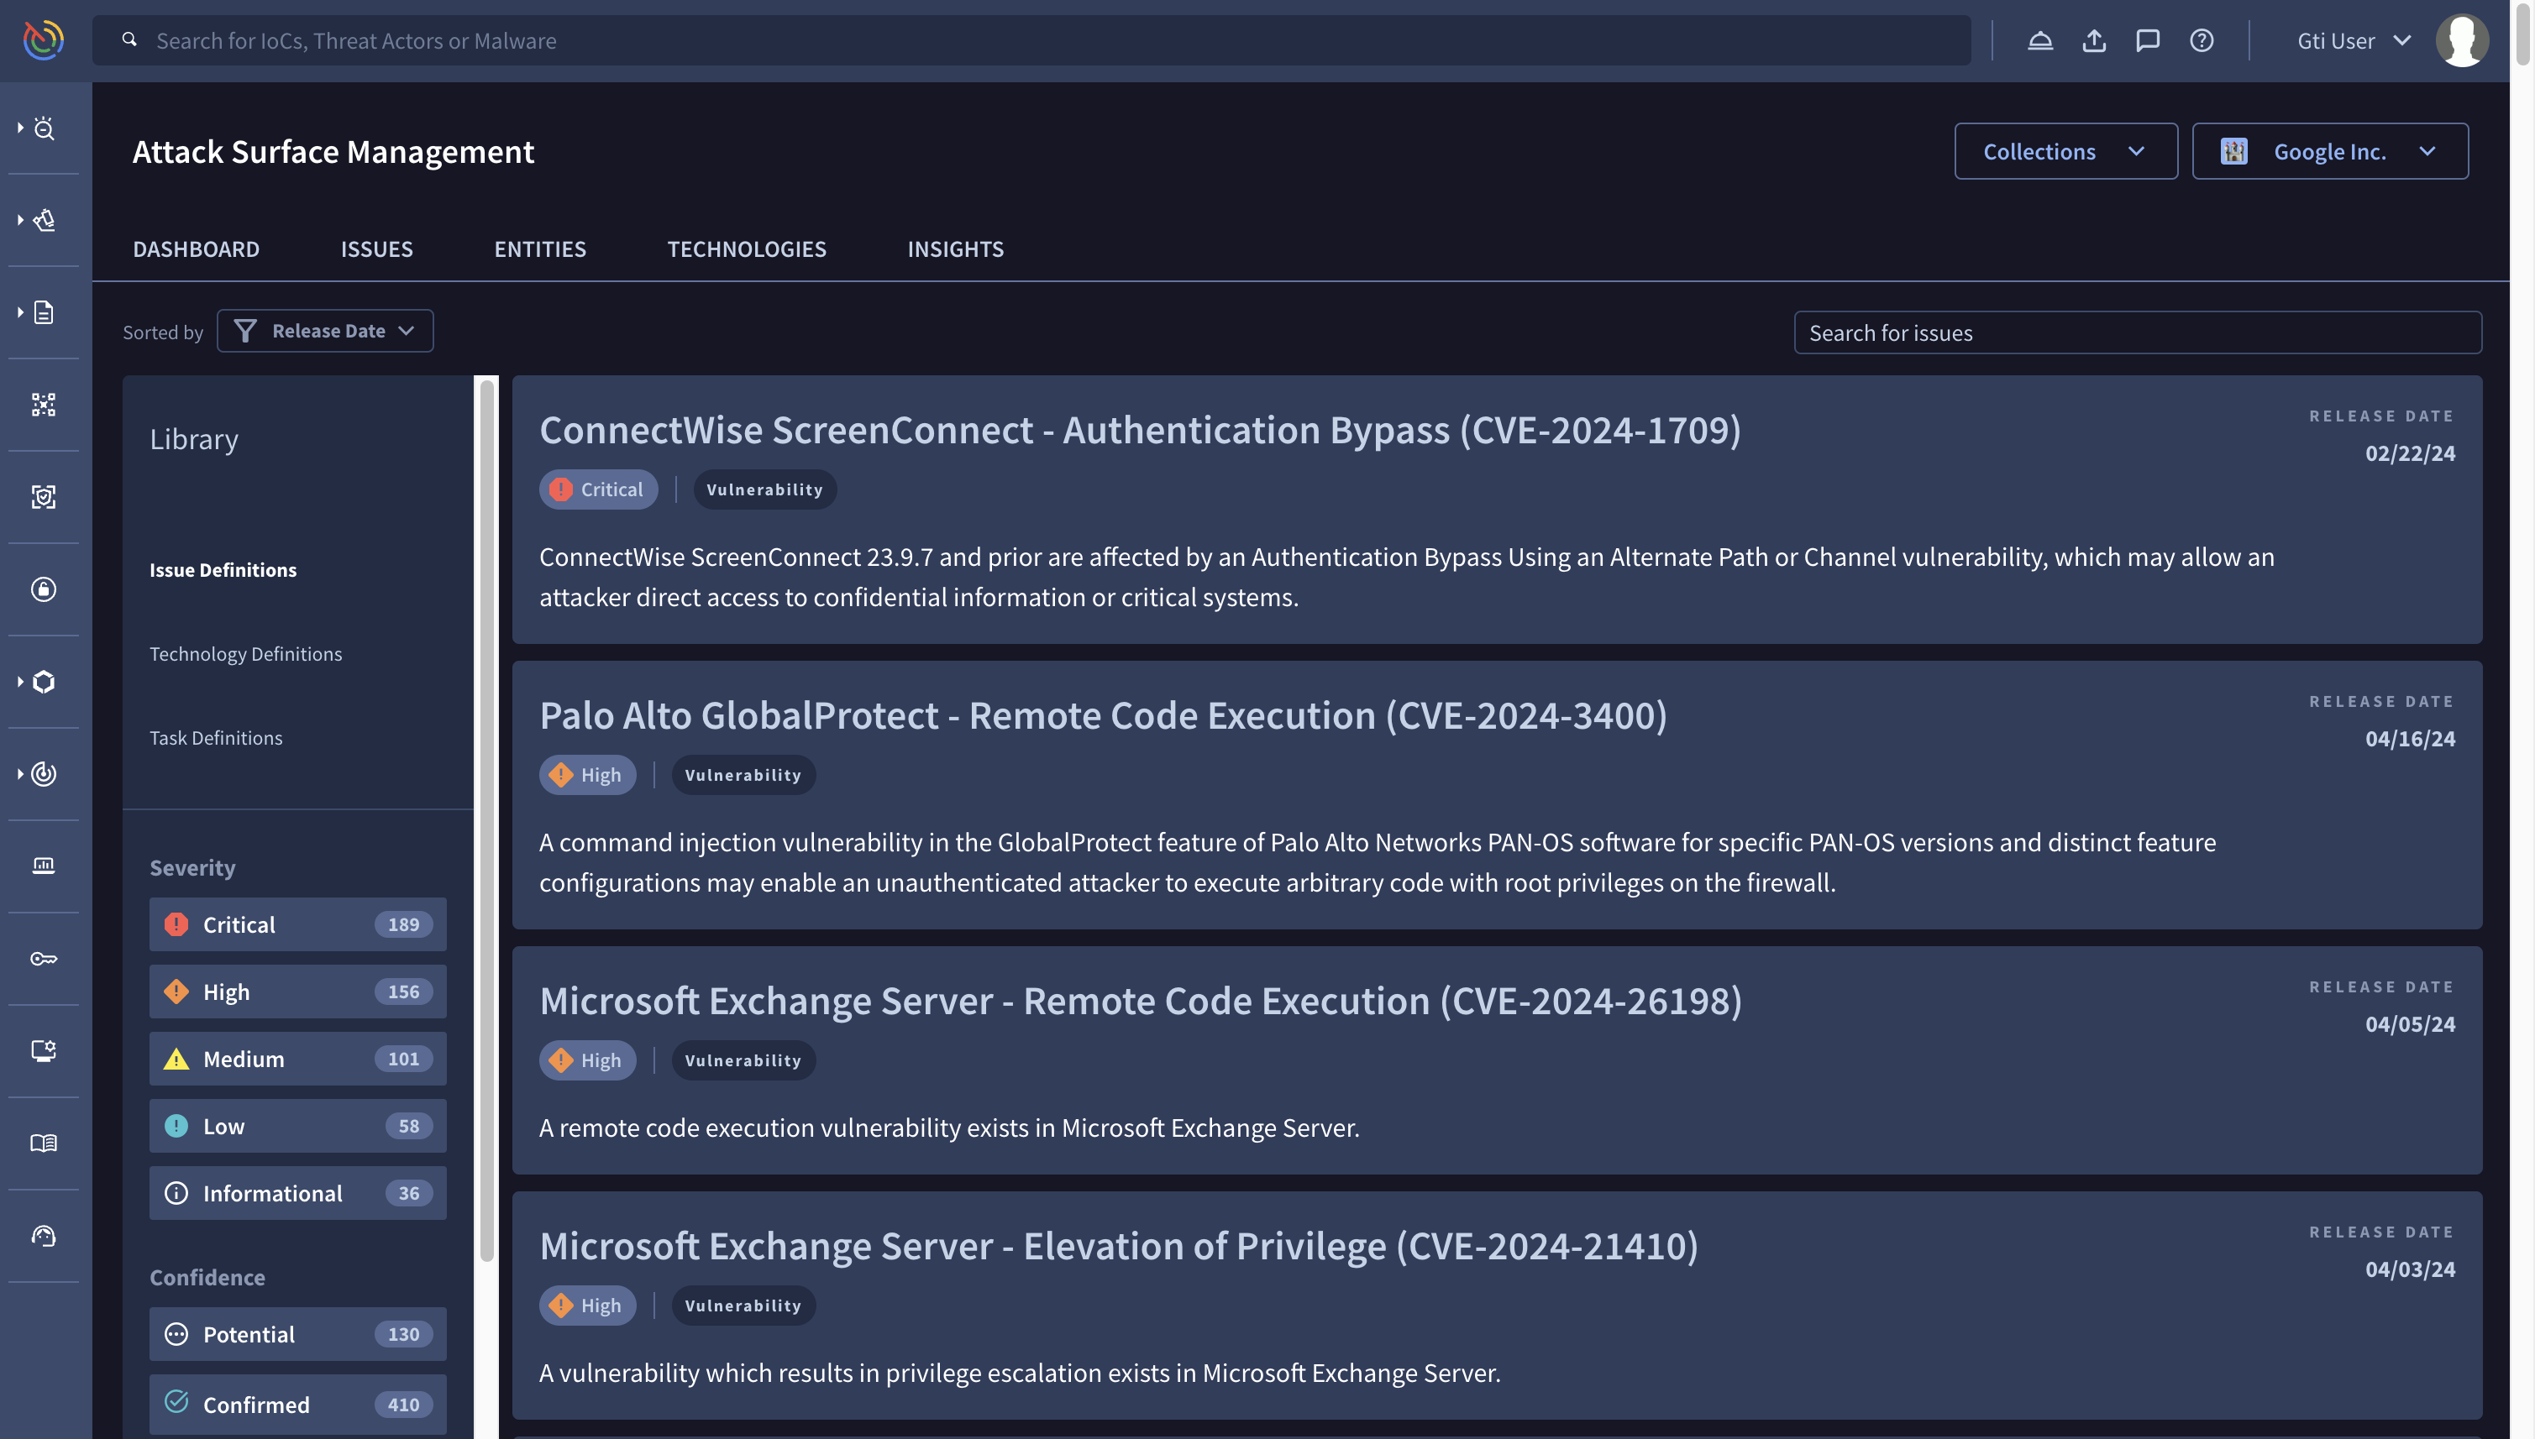
Task: Toggle the Critical severity filter
Action: point(297,924)
